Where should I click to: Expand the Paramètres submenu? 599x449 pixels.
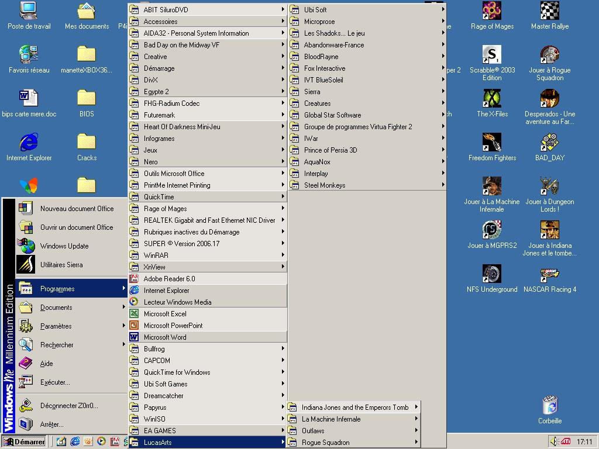(x=71, y=326)
